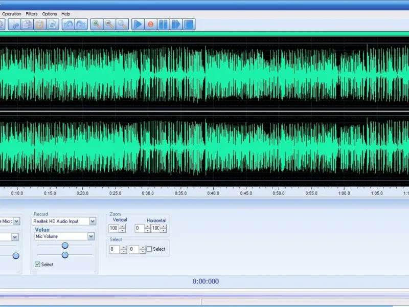This screenshot has height=307, width=409.
Task: Enable the Select checkbox in Select group
Action: [x=149, y=249]
